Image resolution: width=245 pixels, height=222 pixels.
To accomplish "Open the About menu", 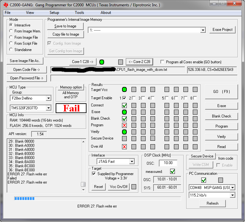I will (106, 13).
